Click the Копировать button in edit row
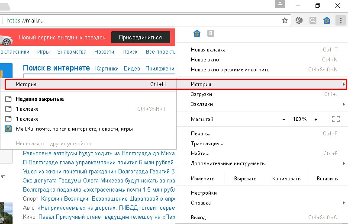The width and height of the screenshot is (348, 224). [x=286, y=178]
